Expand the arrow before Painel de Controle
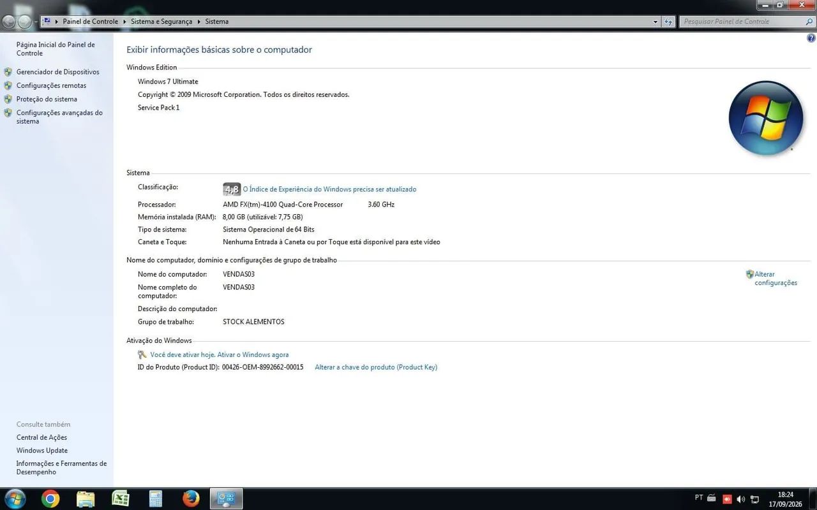817x510 pixels. [57, 22]
